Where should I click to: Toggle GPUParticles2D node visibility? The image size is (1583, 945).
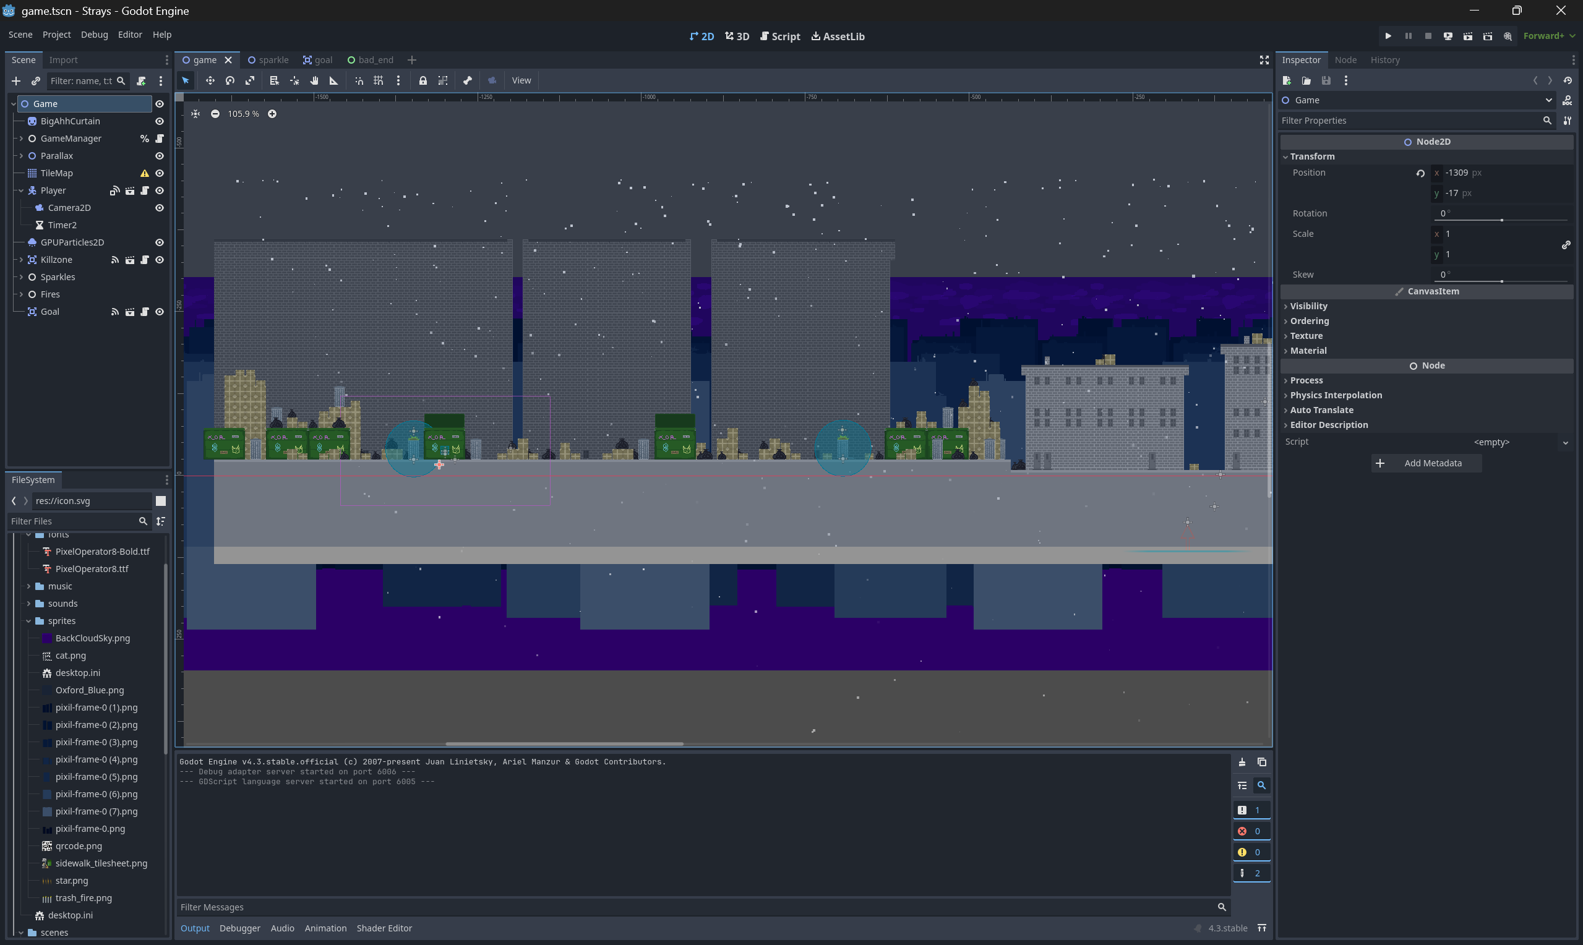(160, 242)
